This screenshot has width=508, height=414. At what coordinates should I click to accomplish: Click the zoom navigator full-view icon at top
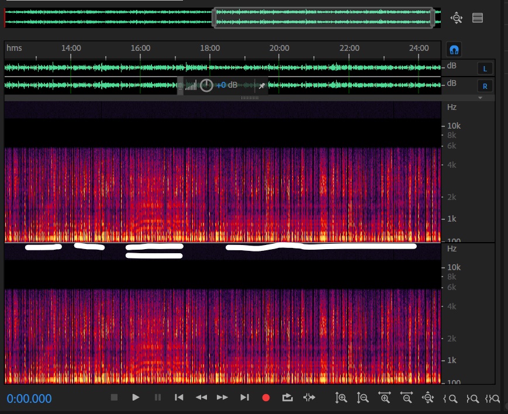(456, 18)
